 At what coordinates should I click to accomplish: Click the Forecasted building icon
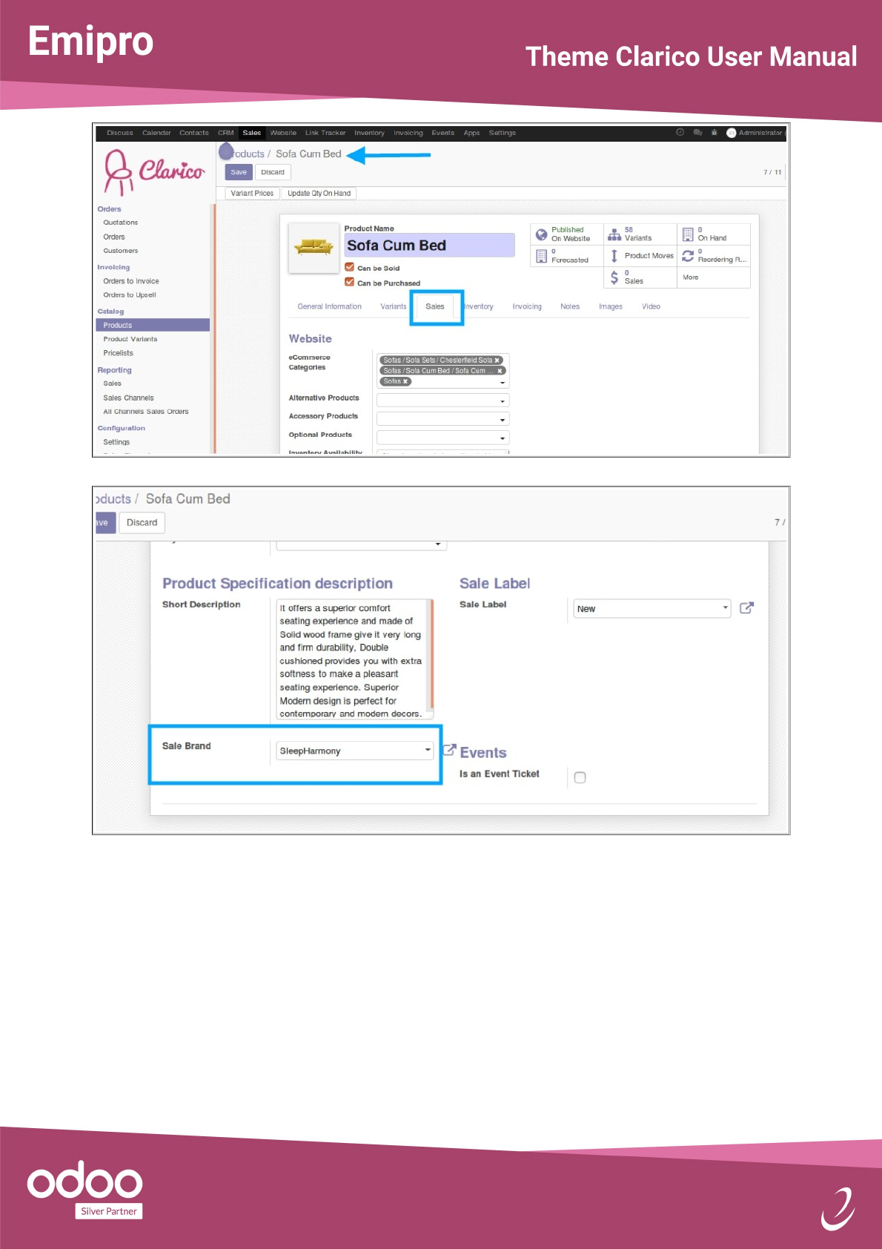541,256
